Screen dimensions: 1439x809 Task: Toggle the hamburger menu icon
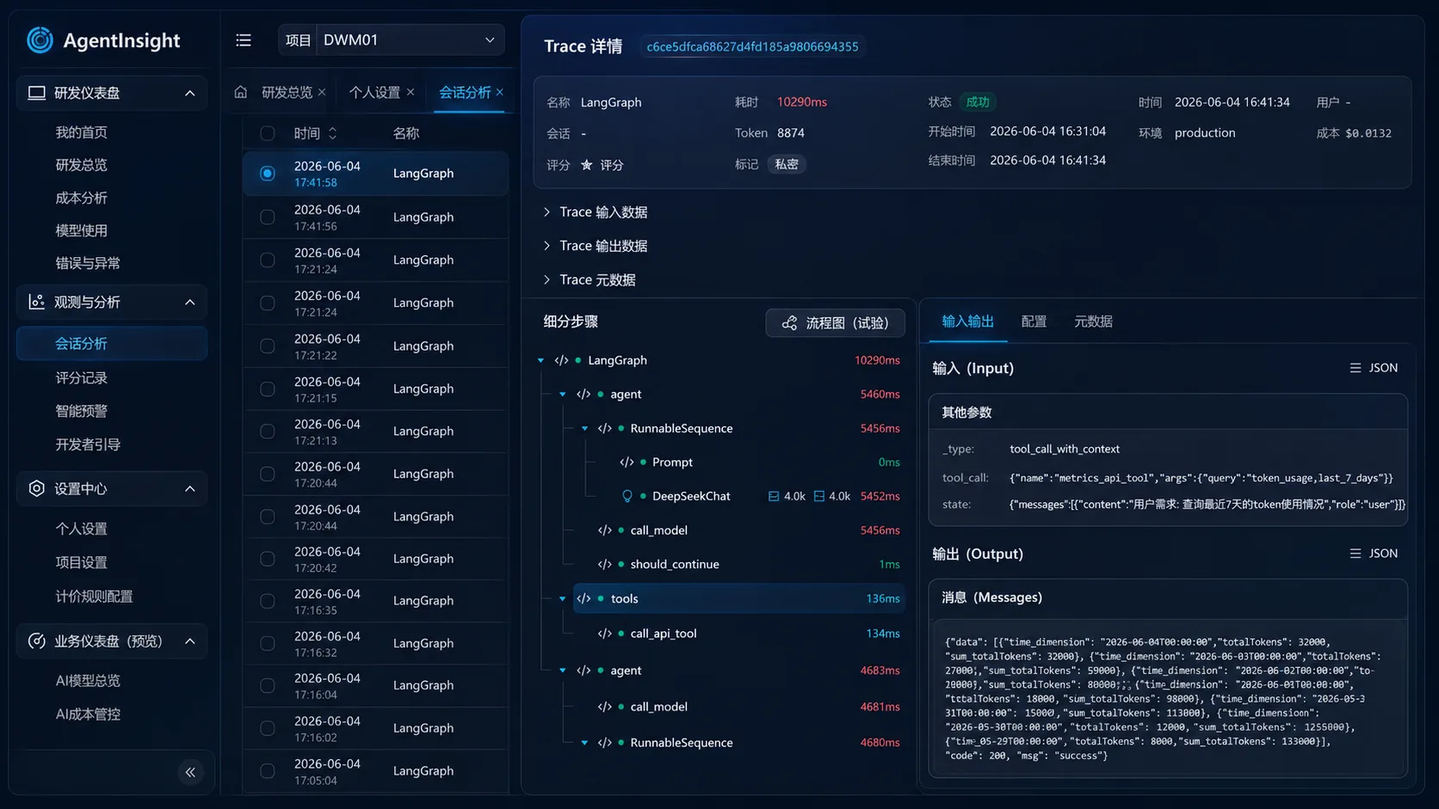[x=244, y=40]
